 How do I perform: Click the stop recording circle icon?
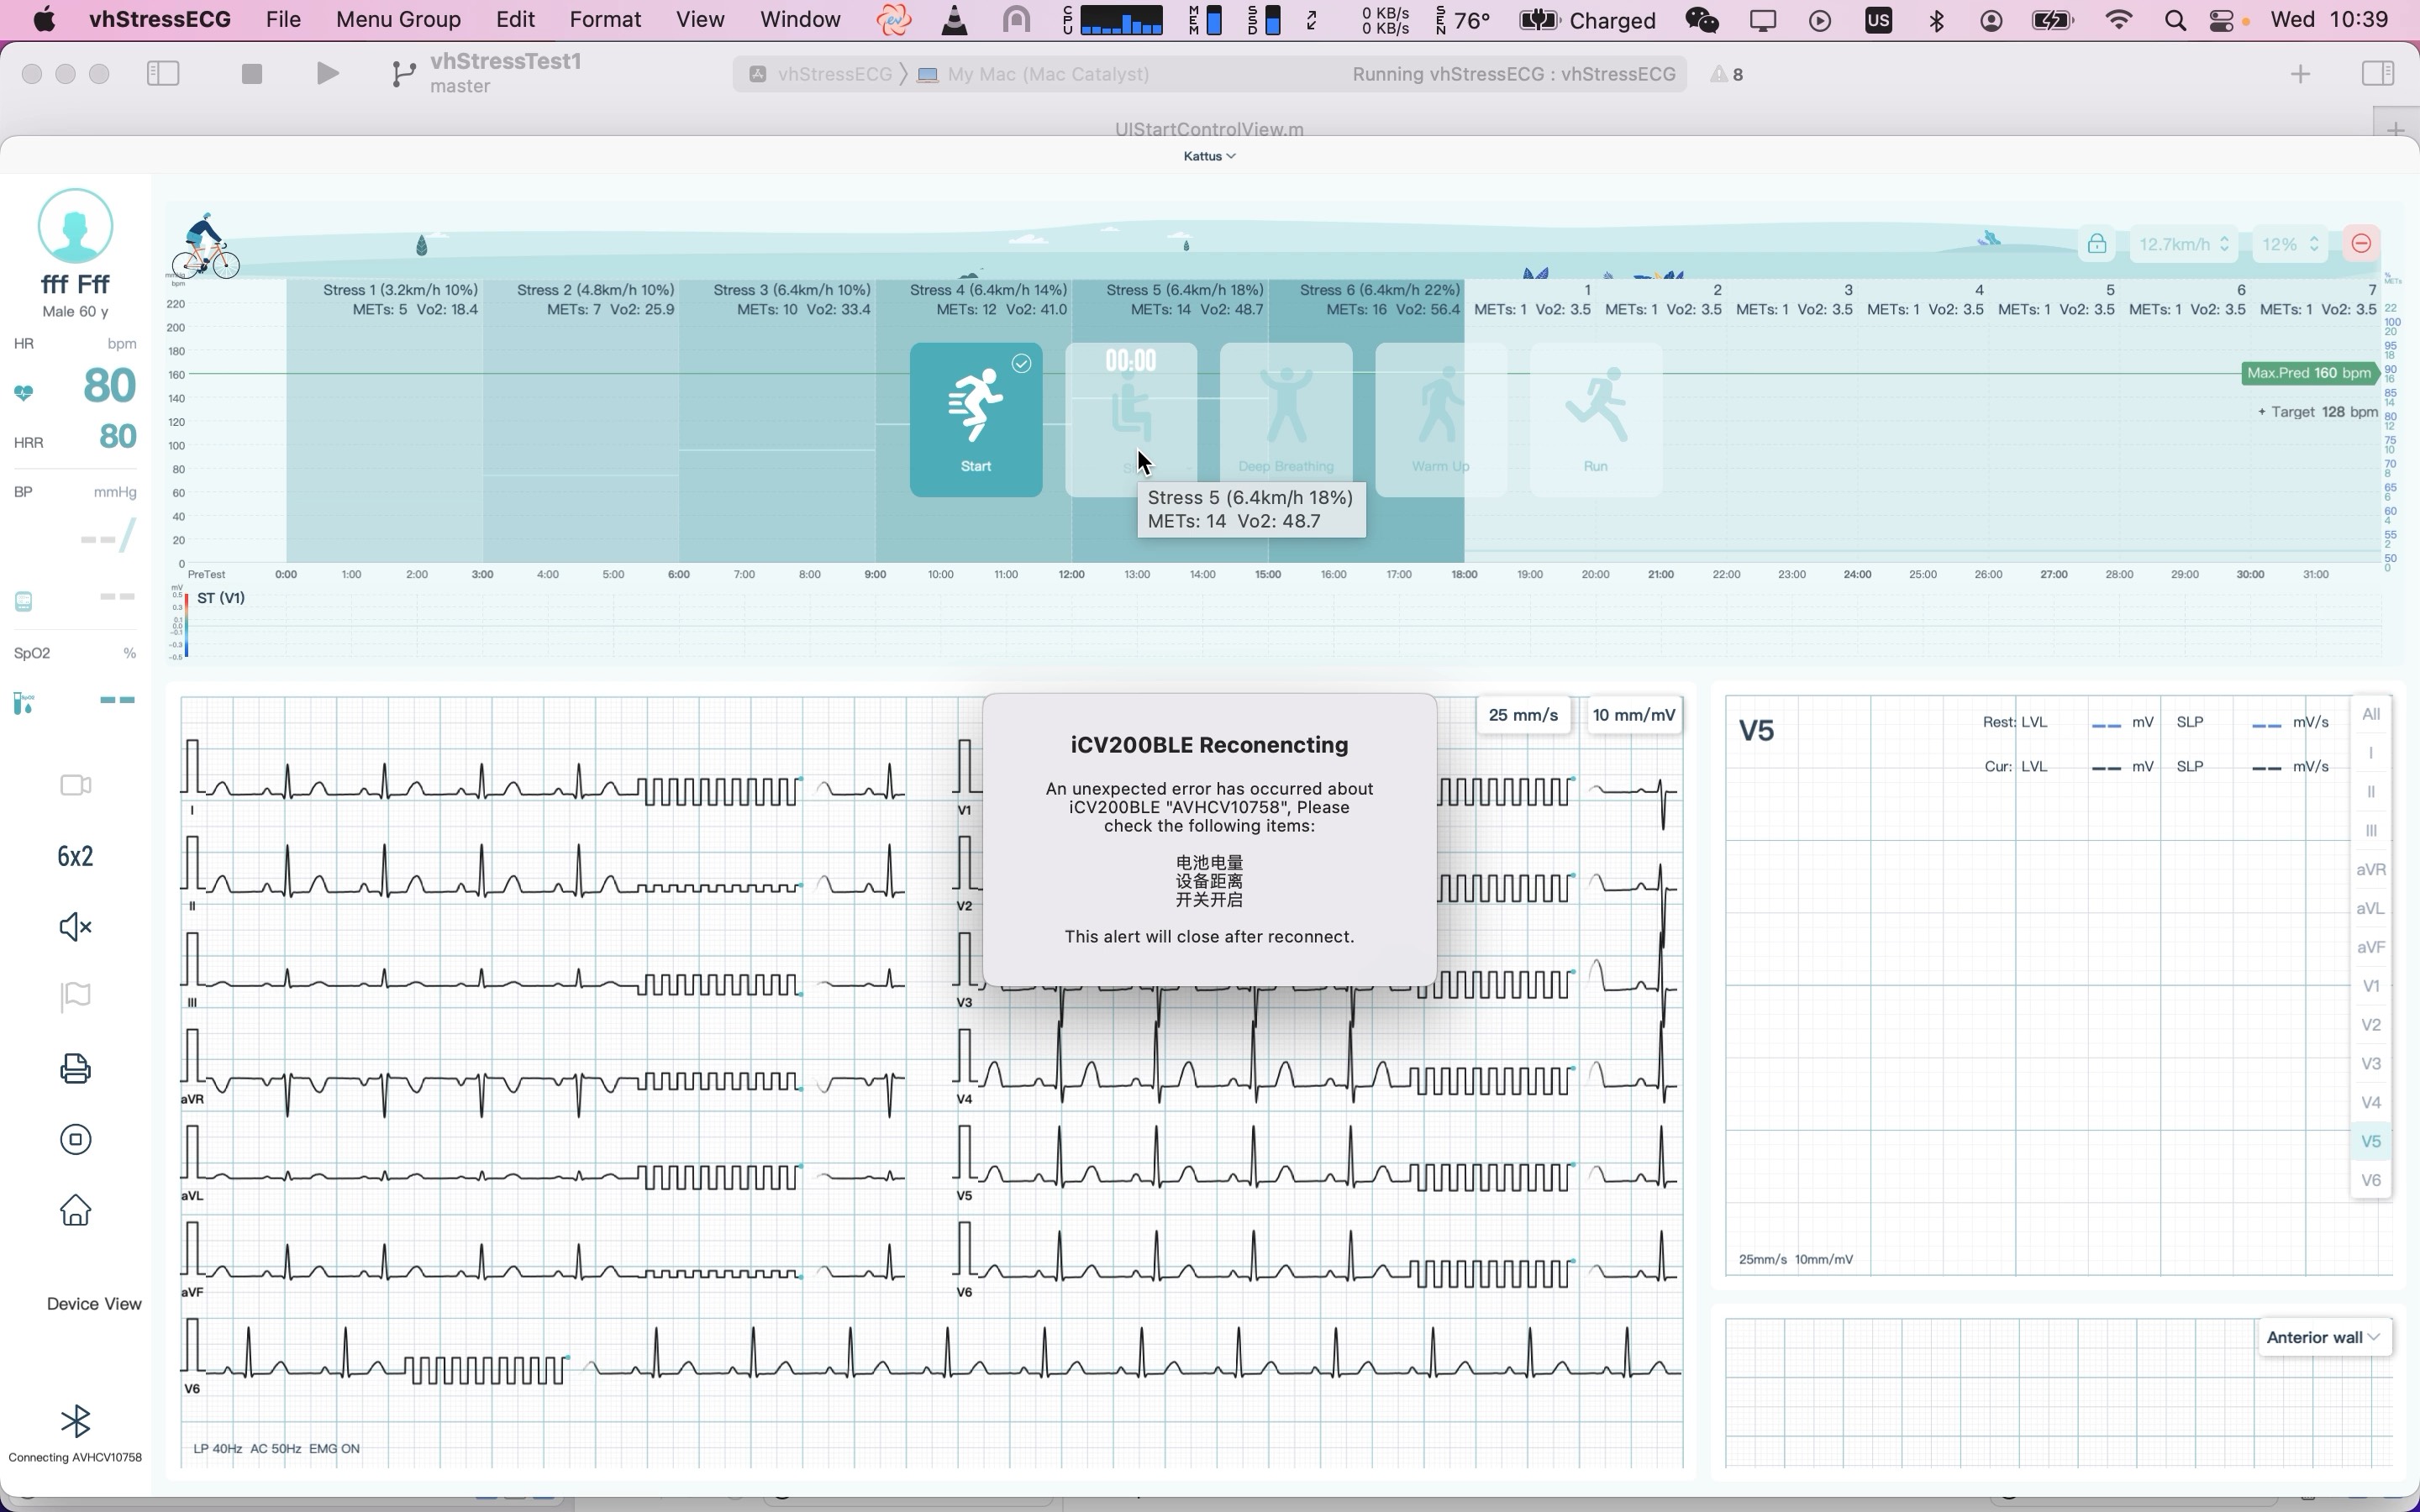(76, 1139)
